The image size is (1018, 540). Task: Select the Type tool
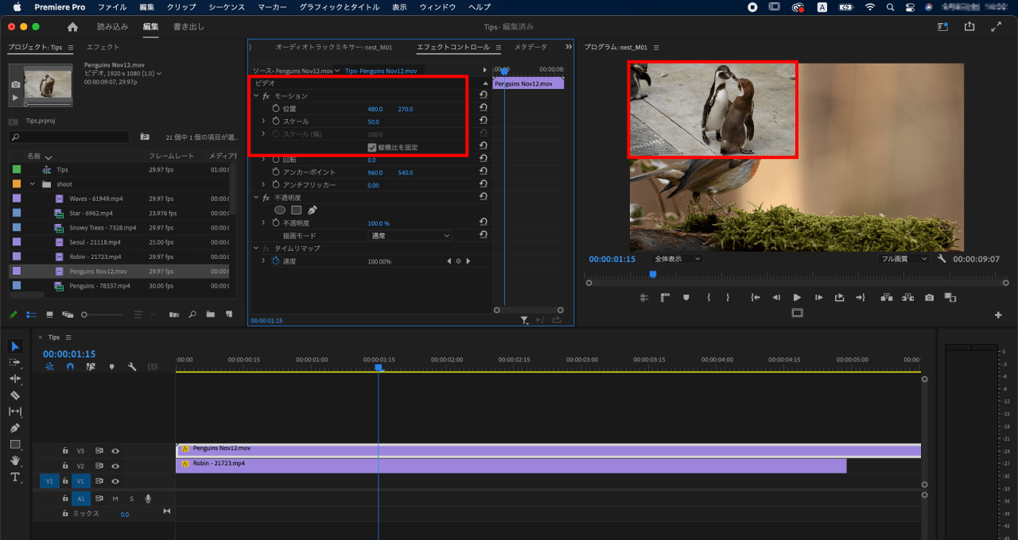click(x=14, y=477)
